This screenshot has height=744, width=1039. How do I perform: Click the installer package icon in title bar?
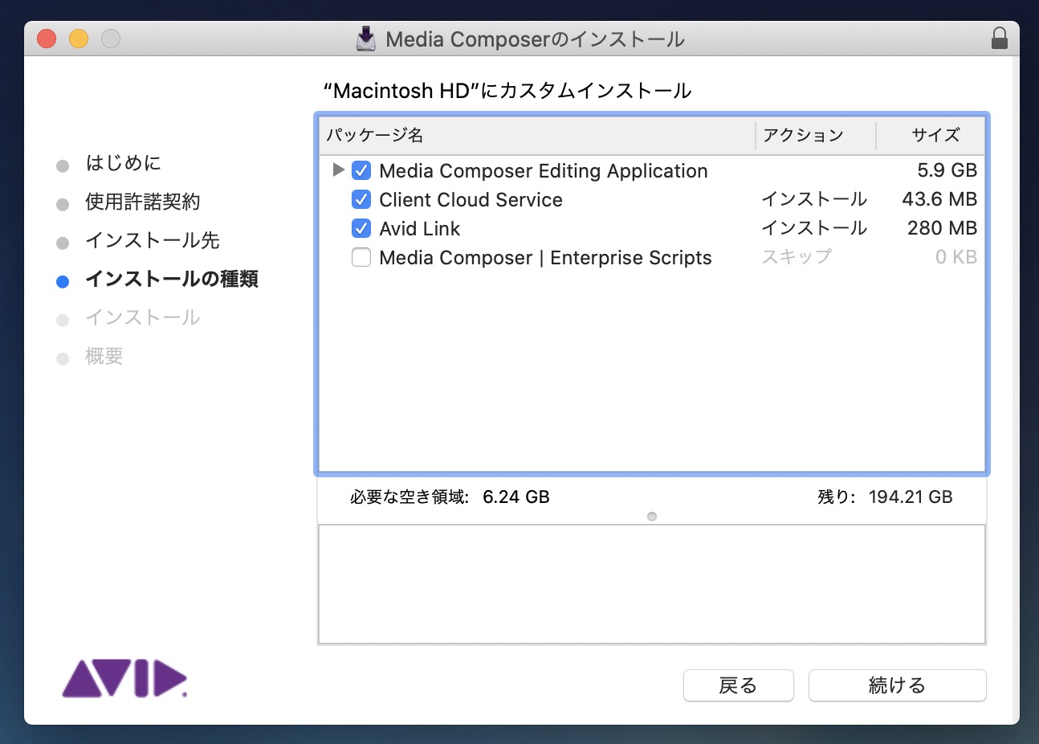[366, 39]
